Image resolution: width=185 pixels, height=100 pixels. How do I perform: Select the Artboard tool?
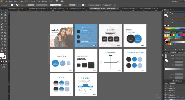2,48
